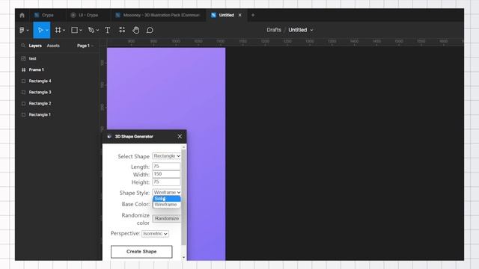Viewport: 479px width, 269px height.
Task: Switch to the Untitled tab
Action: [x=226, y=15]
